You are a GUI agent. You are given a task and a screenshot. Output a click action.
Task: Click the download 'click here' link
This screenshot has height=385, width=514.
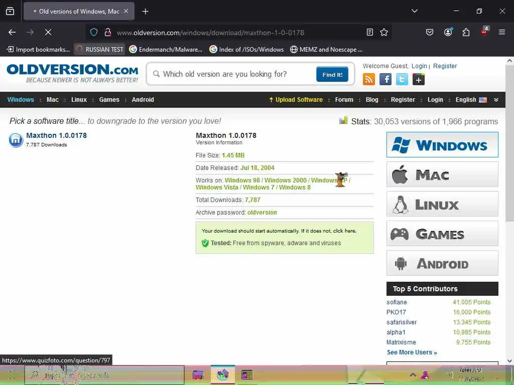coord(344,231)
